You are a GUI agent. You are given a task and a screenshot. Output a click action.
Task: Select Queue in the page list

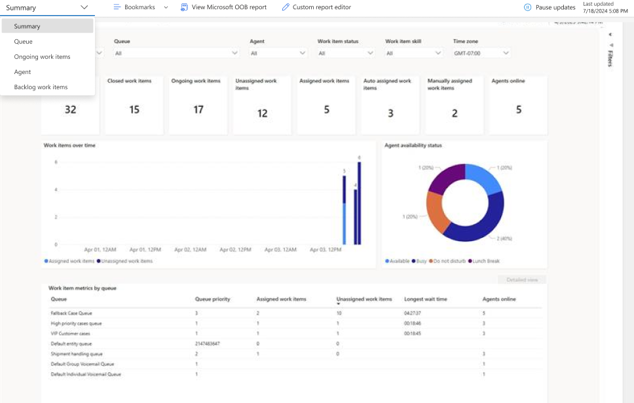(x=47, y=41)
